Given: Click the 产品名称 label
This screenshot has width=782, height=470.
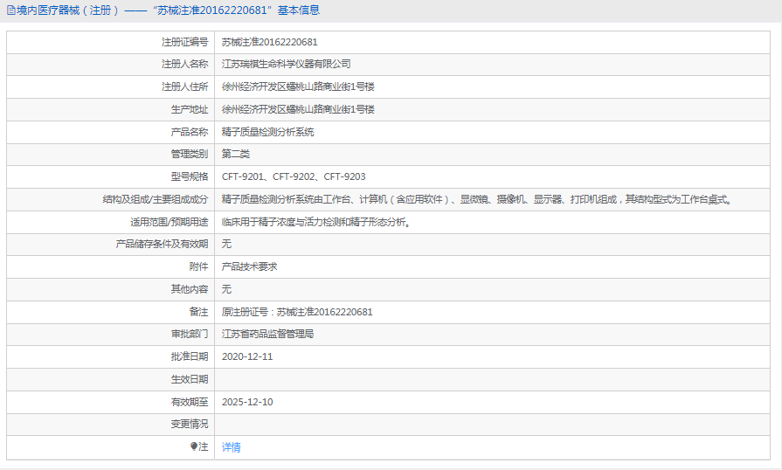Looking at the screenshot, I should (189, 132).
